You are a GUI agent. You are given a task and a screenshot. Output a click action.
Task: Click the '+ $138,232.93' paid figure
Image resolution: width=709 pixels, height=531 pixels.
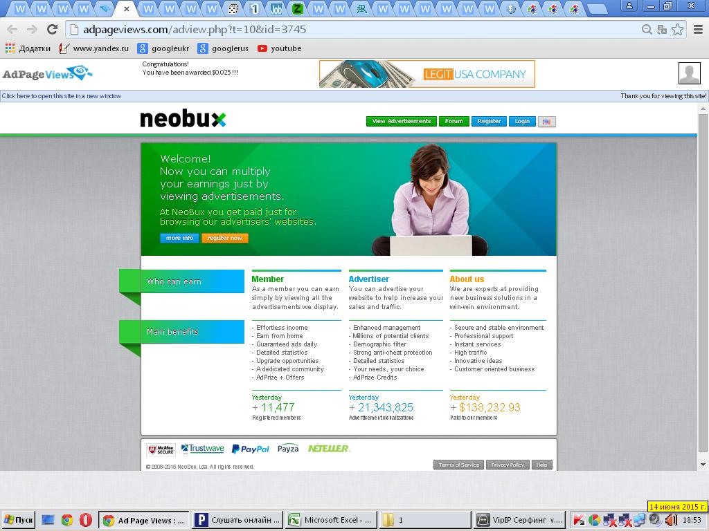tap(485, 407)
